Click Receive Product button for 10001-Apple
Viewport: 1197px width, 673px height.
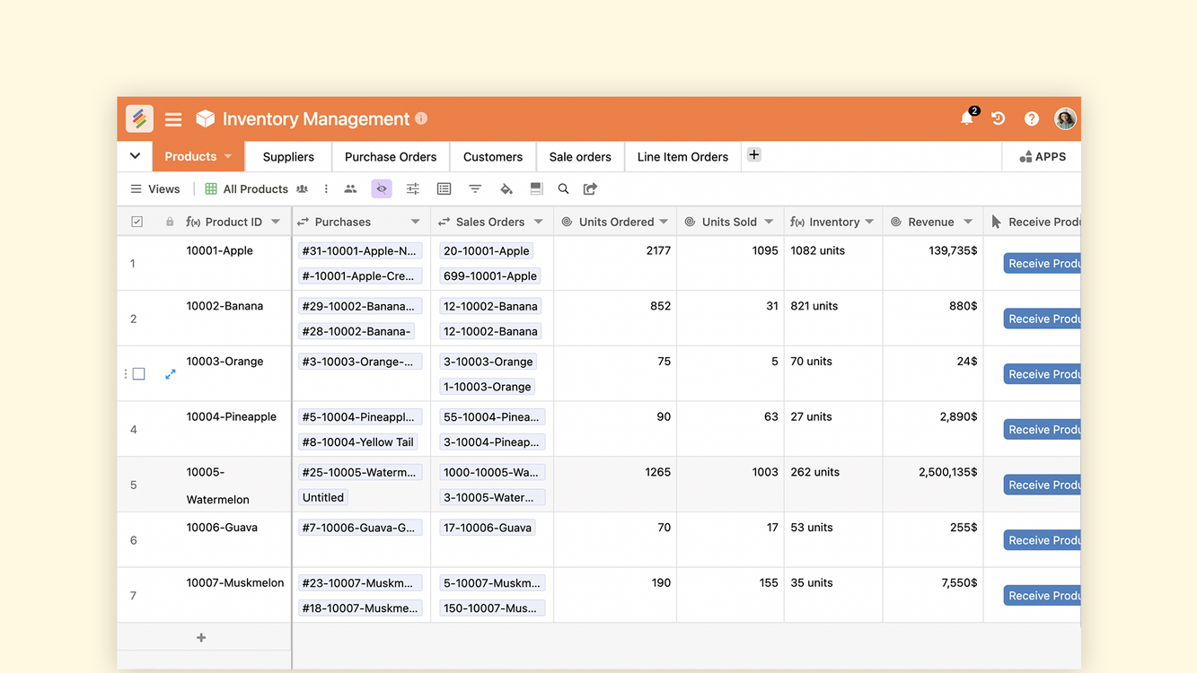(x=1042, y=264)
